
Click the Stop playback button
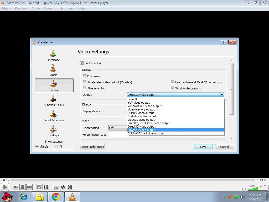pos(23,187)
